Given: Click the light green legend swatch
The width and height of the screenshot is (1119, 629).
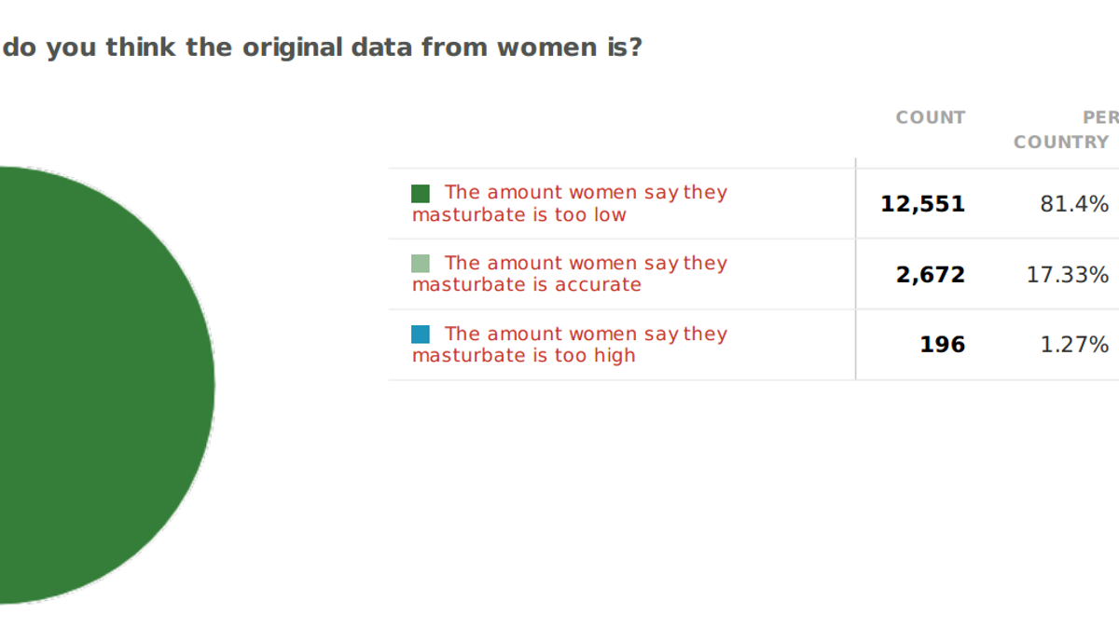Looking at the screenshot, I should (421, 264).
